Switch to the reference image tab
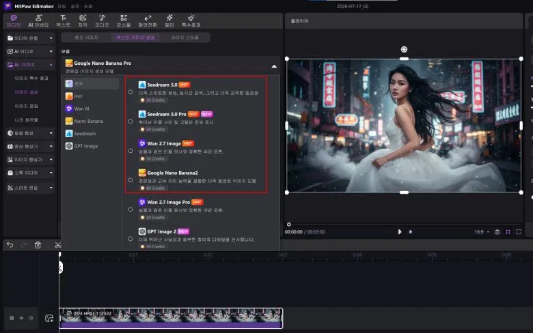 point(86,38)
